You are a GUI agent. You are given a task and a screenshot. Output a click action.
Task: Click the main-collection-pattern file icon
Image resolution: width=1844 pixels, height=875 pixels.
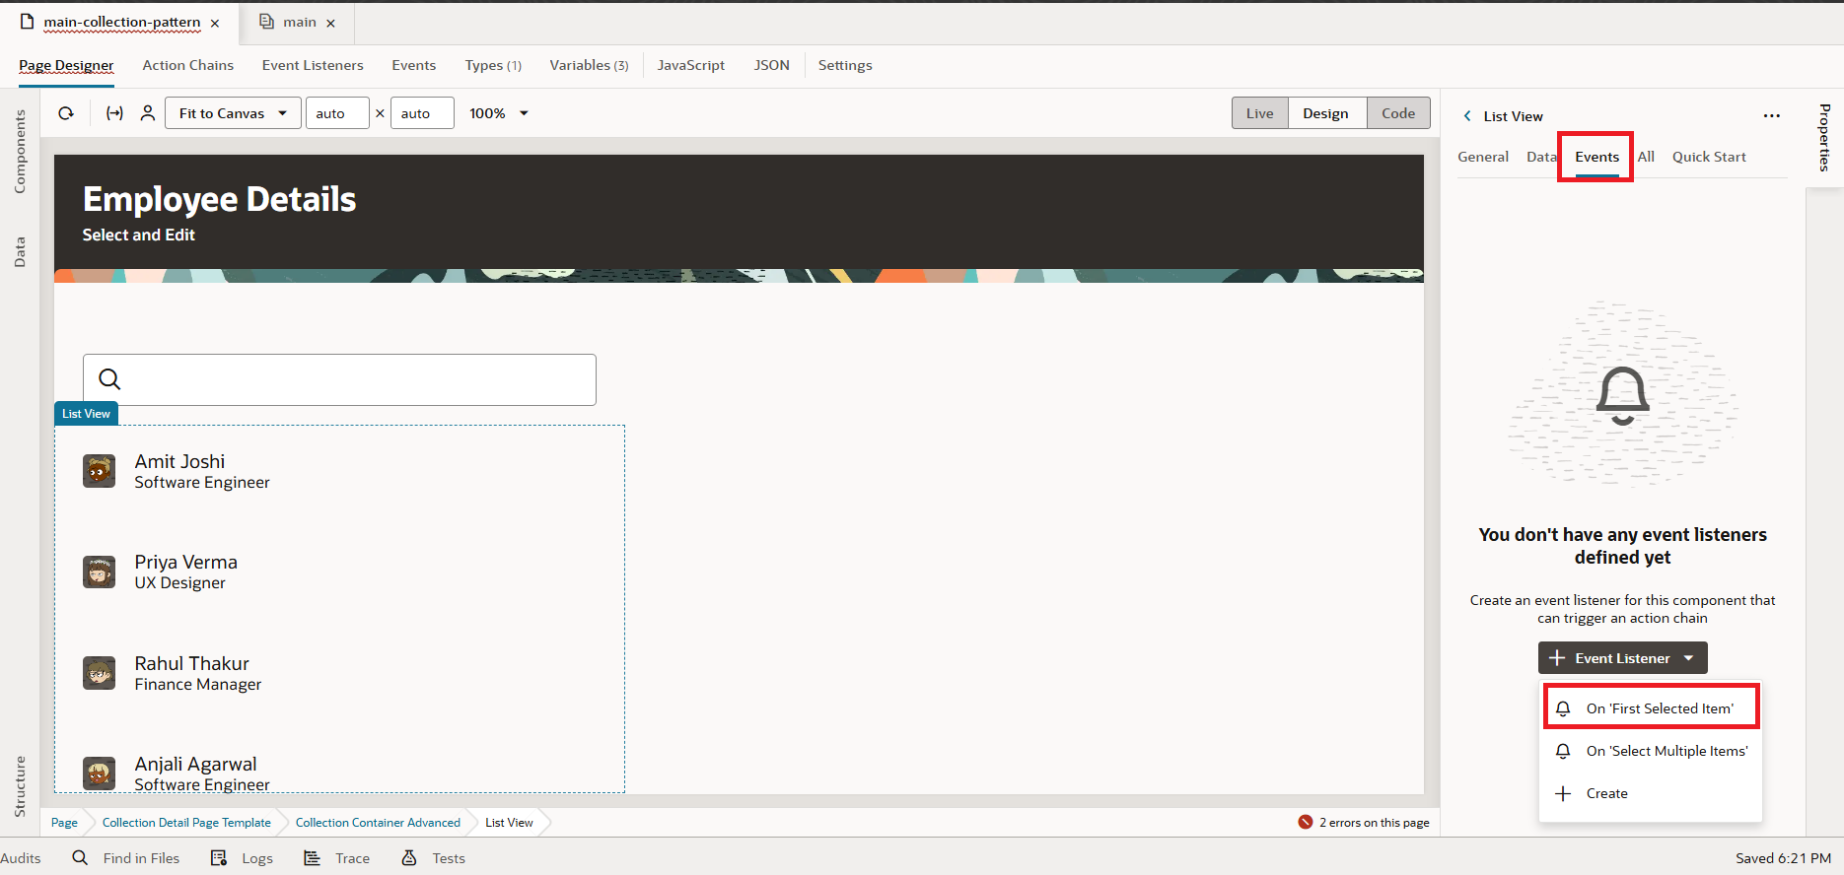pos(27,22)
